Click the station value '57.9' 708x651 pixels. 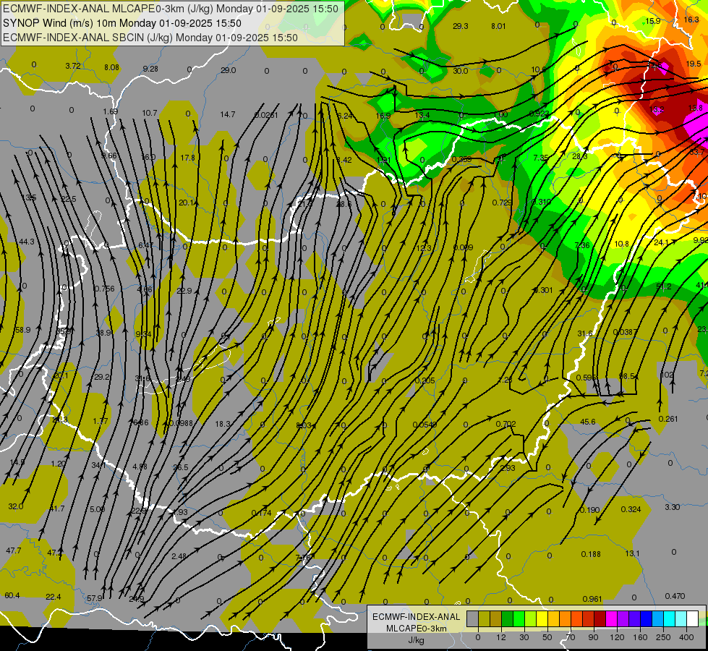[94, 598]
